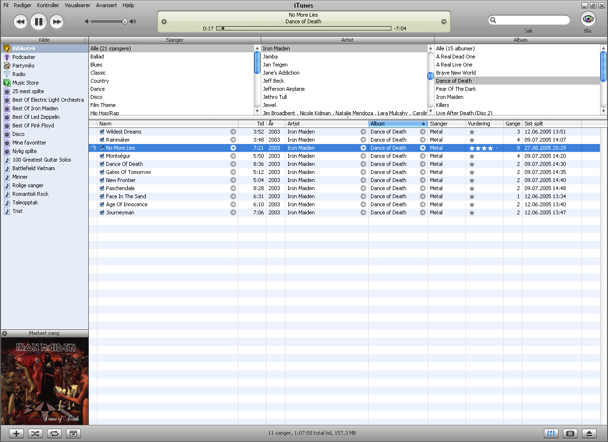This screenshot has height=442, width=608.
Task: Open Radio in the source list
Action: 19,74
